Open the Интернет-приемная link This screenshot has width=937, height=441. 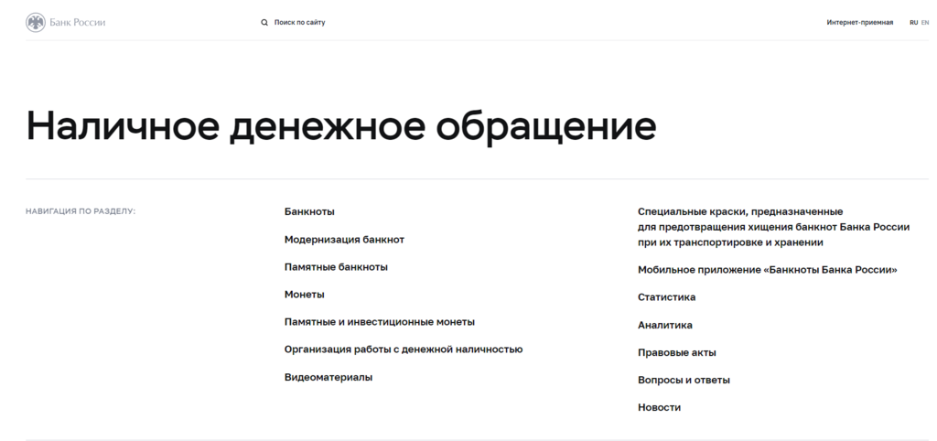(859, 22)
